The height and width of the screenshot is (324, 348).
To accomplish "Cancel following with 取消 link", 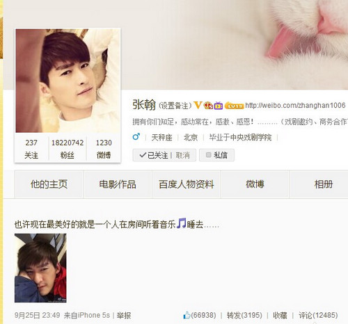I will (x=182, y=155).
